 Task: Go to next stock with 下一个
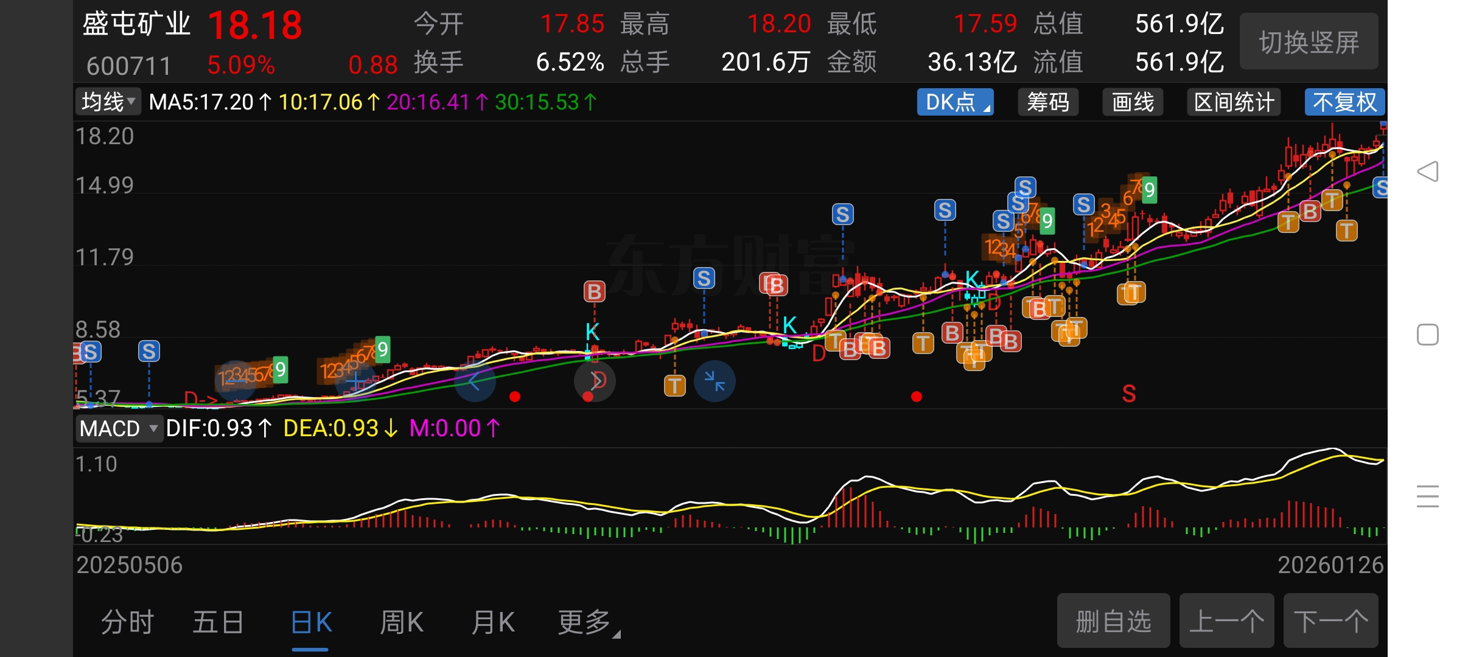click(1330, 621)
